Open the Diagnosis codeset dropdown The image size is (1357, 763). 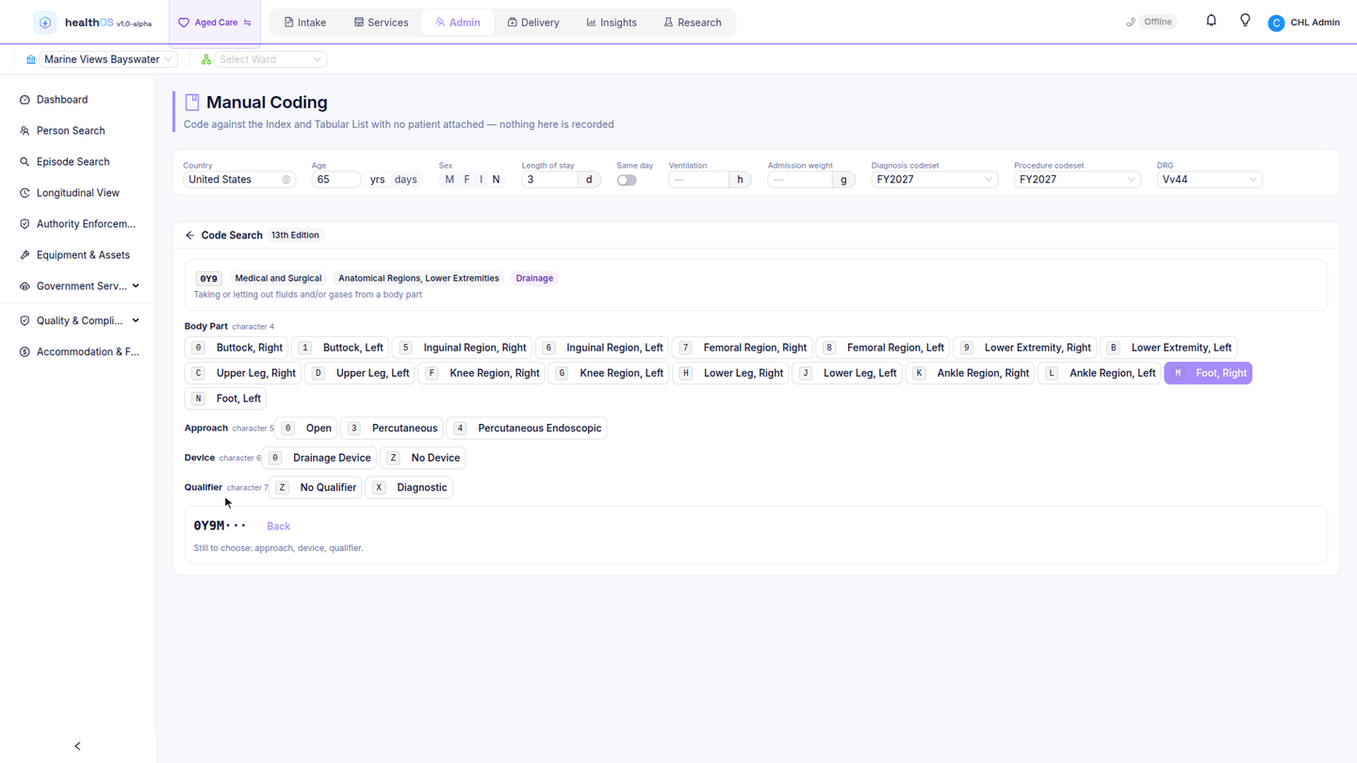934,180
